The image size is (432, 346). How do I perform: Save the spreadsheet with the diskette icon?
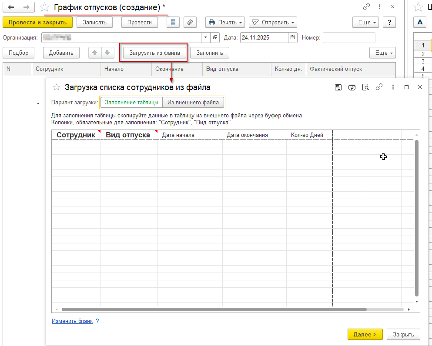(338, 87)
